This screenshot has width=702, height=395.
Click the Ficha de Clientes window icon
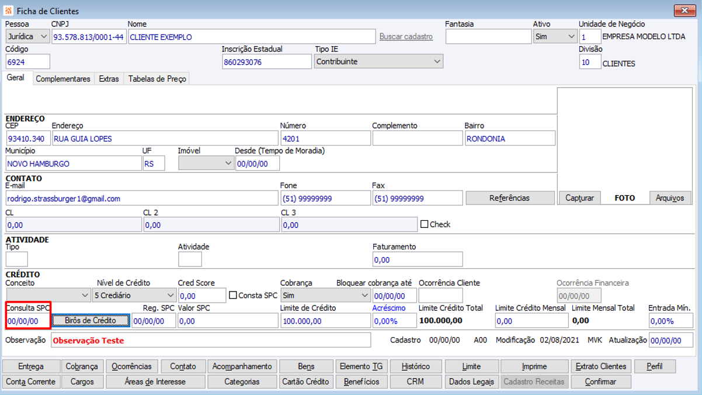tap(8, 11)
